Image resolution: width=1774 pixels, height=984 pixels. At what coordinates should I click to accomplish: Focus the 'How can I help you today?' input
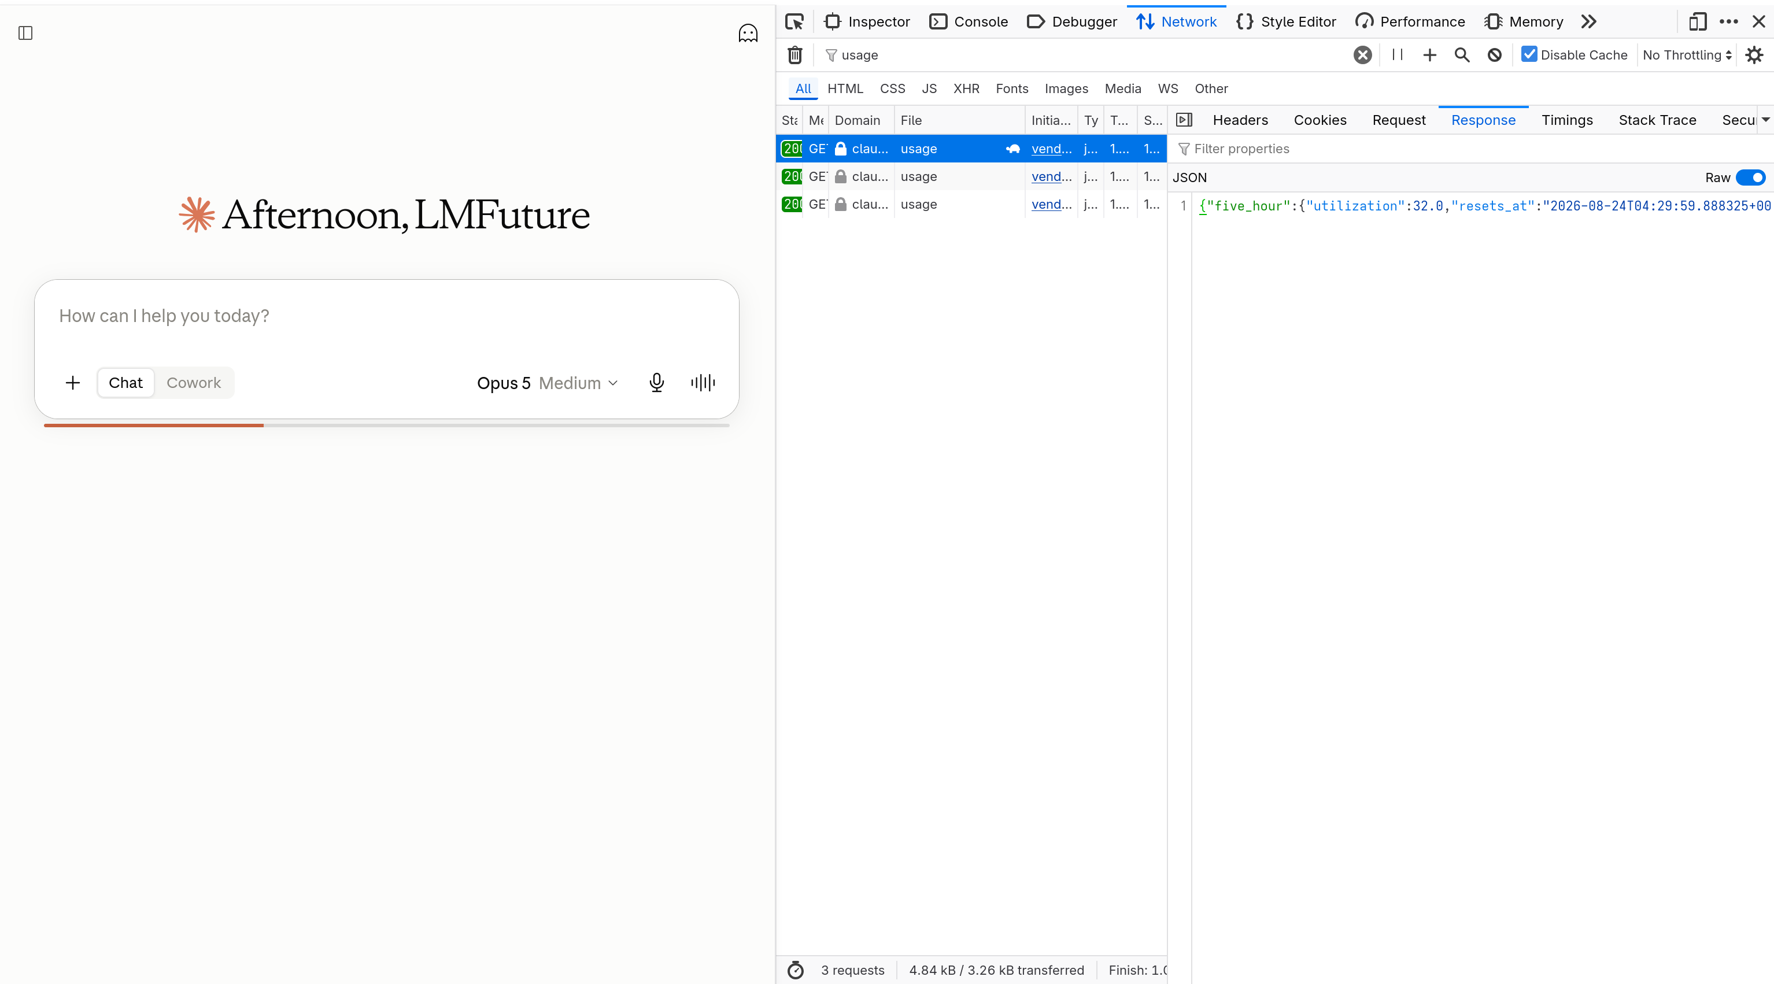pos(386,316)
